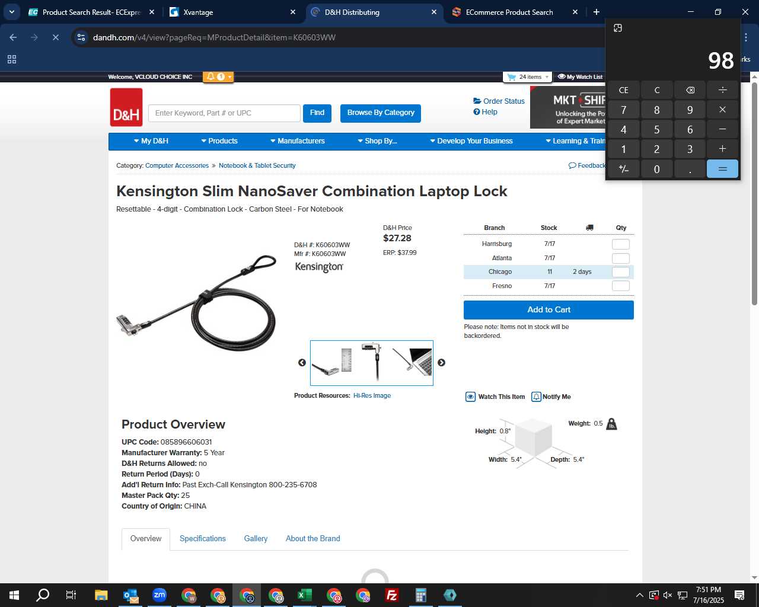The image size is (759, 607).
Task: Click calculator backspace key
Action: pos(690,90)
